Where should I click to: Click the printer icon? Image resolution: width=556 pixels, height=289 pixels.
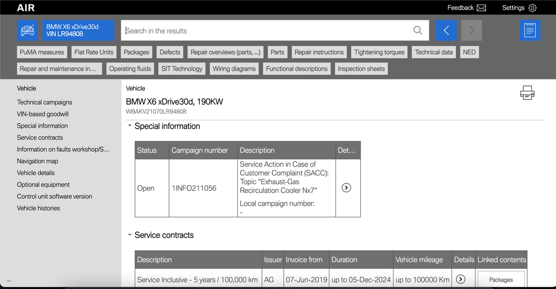527,92
